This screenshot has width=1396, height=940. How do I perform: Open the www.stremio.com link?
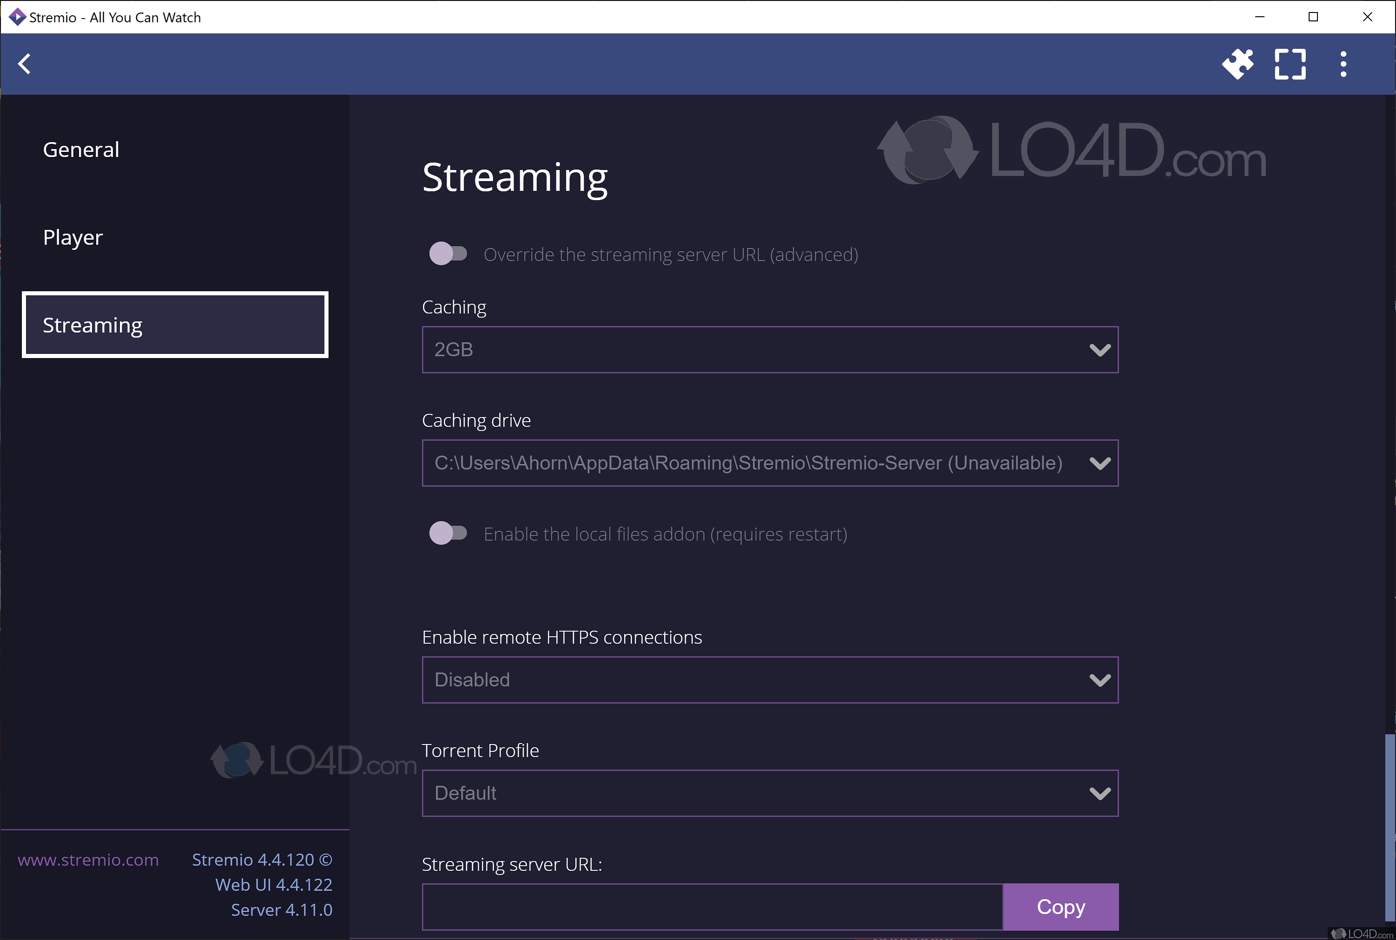click(x=88, y=860)
